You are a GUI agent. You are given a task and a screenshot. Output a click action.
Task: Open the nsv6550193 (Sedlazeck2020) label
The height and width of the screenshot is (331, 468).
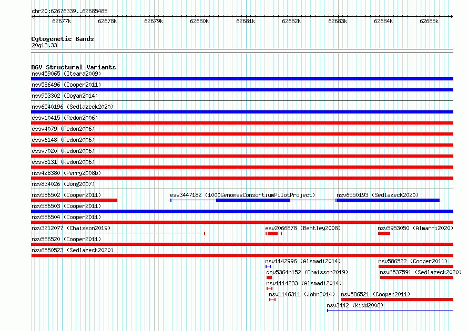[x=378, y=195]
